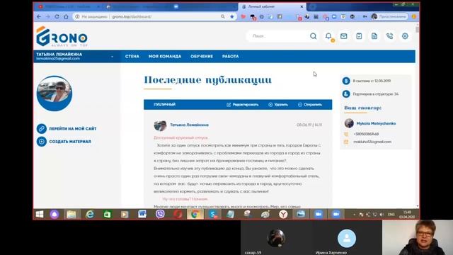Open the МОЯ КОМАНДА menu item
Image resolution: width=453 pixels, height=255 pixels.
coord(165,57)
